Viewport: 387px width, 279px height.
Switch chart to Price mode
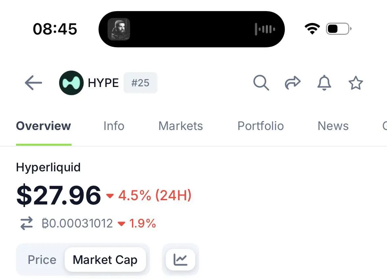(x=42, y=260)
